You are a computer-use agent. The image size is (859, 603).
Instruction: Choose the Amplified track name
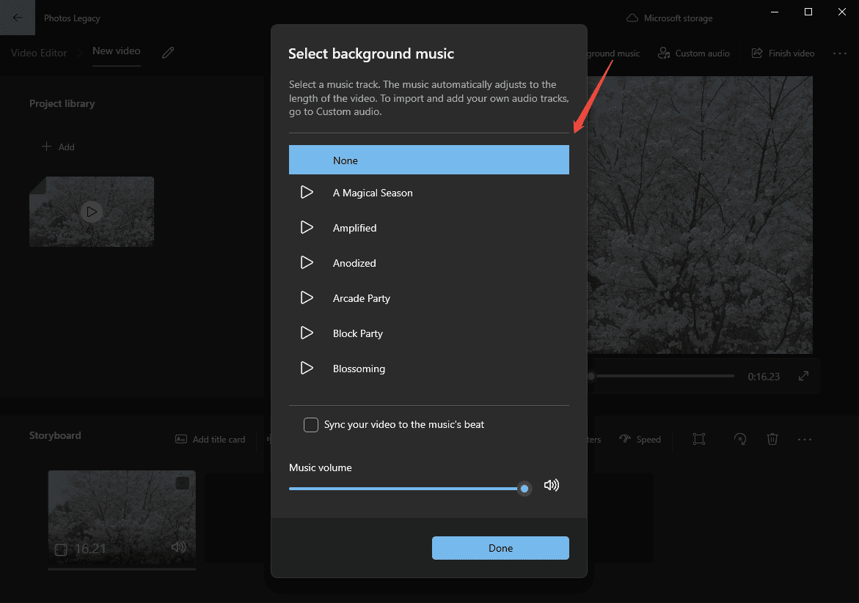[354, 228]
